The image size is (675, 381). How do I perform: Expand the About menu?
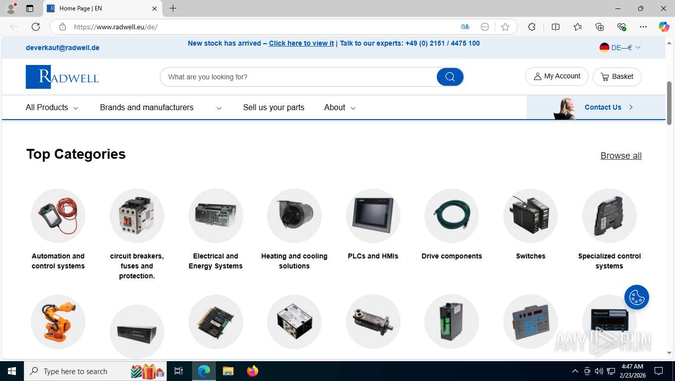[x=340, y=108]
